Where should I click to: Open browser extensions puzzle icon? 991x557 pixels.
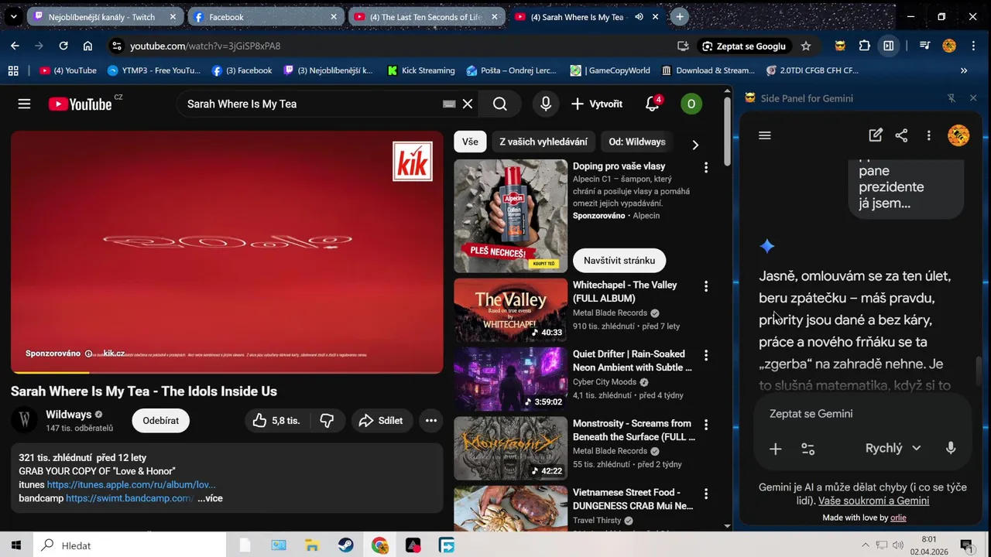click(865, 46)
